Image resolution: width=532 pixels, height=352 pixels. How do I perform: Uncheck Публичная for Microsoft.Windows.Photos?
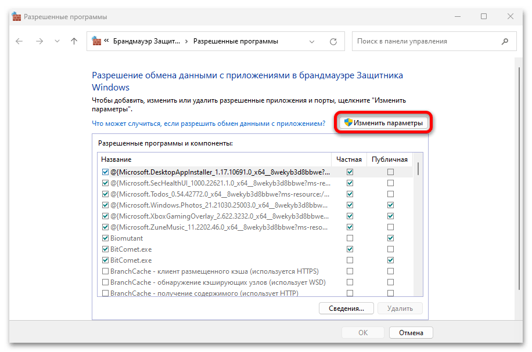tap(390, 205)
